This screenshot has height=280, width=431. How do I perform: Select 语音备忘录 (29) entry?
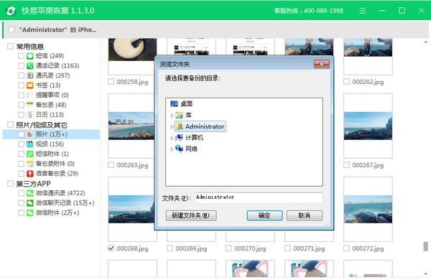tap(57, 174)
